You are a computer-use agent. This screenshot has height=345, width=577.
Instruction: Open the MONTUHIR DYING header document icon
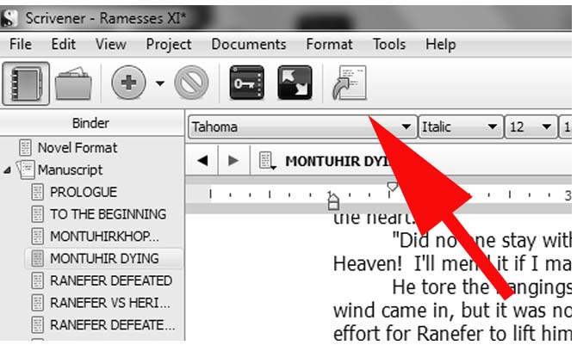click(267, 161)
